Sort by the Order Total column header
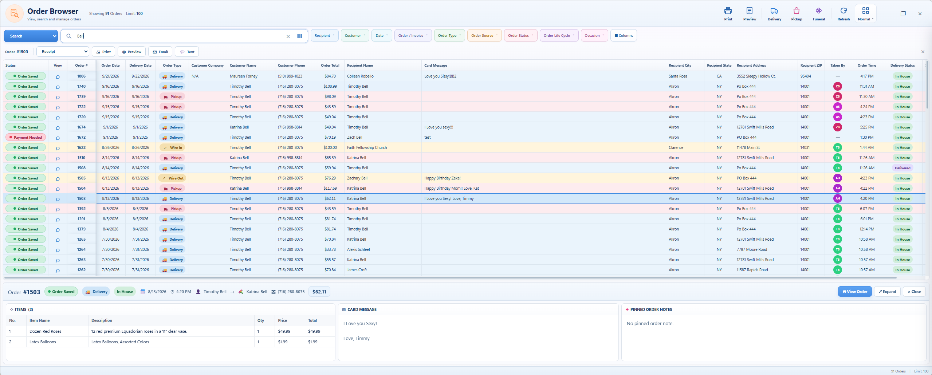Viewport: 932px width, 375px height. (x=330, y=66)
